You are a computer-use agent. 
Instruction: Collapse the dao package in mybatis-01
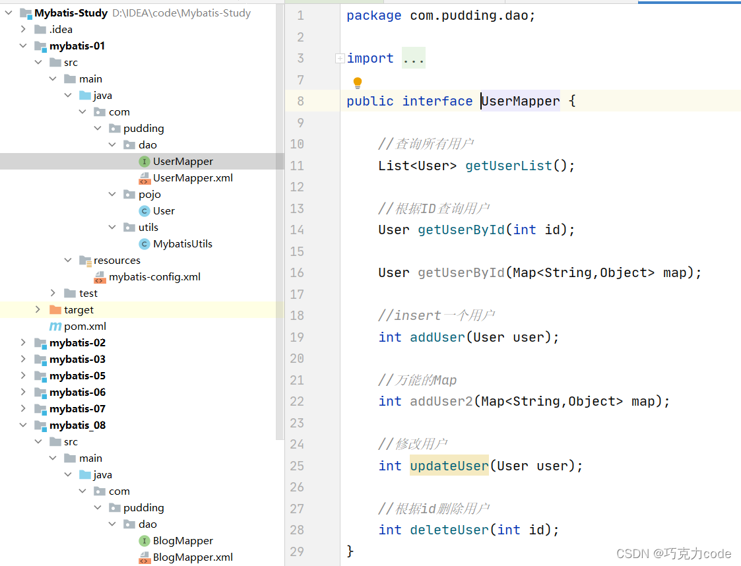click(x=112, y=144)
